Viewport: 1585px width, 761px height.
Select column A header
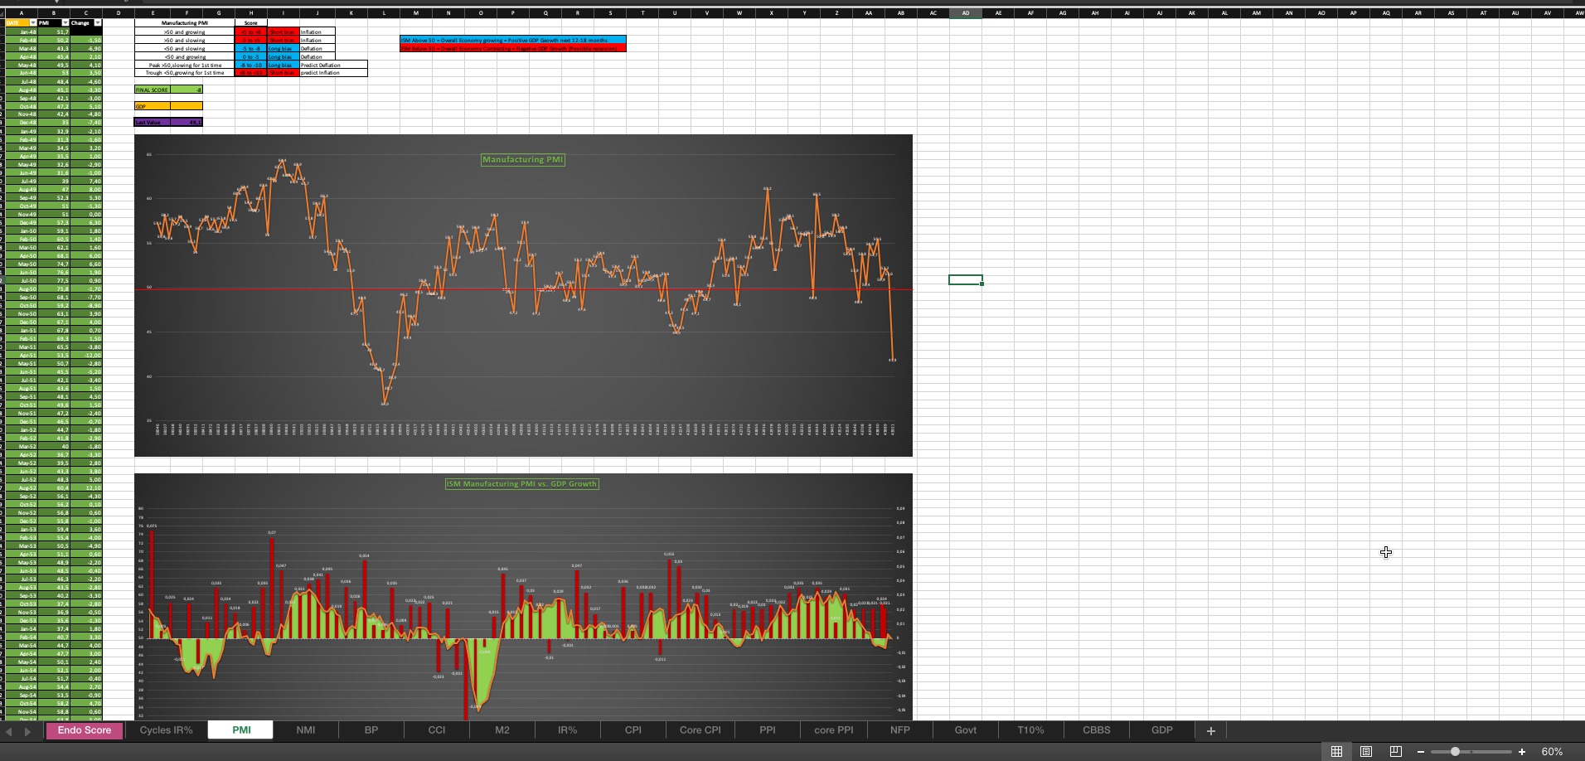point(22,13)
